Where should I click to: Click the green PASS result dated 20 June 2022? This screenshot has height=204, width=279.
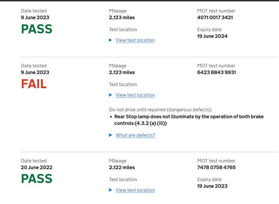(x=37, y=179)
